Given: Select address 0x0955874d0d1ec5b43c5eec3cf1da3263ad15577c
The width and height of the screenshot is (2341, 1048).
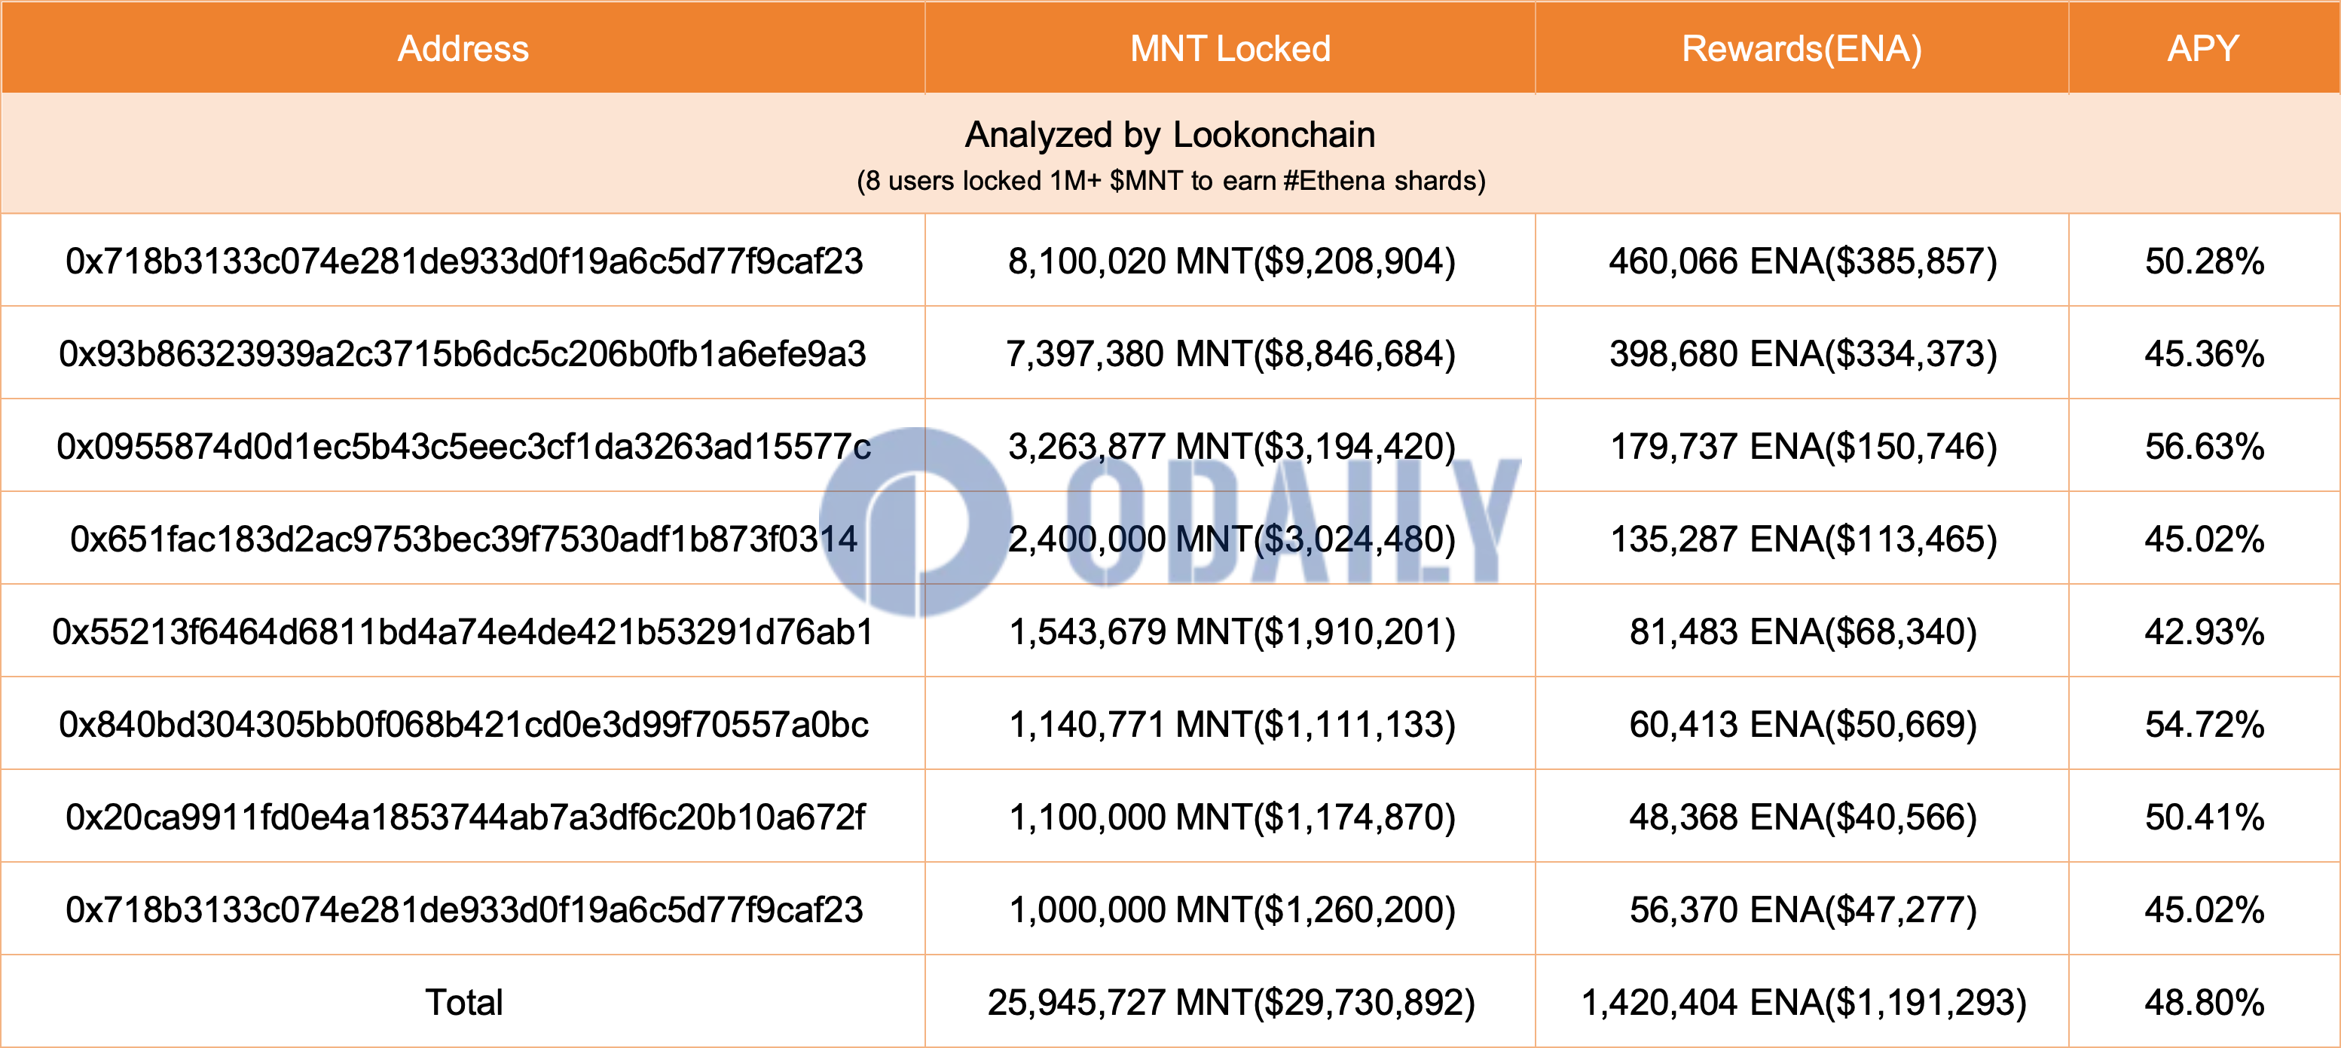Looking at the screenshot, I should click(463, 446).
